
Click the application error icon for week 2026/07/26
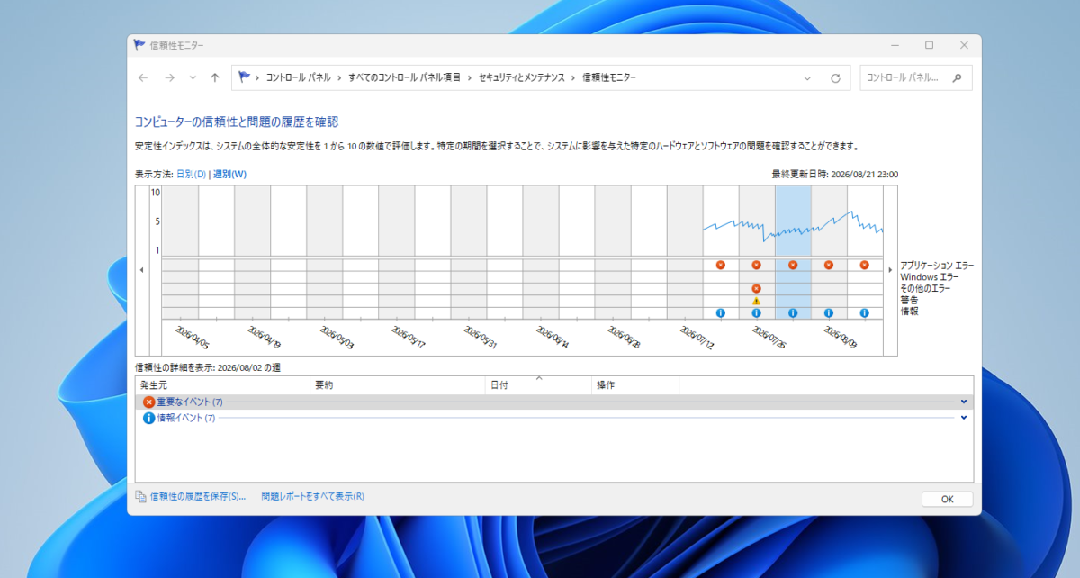click(x=757, y=265)
